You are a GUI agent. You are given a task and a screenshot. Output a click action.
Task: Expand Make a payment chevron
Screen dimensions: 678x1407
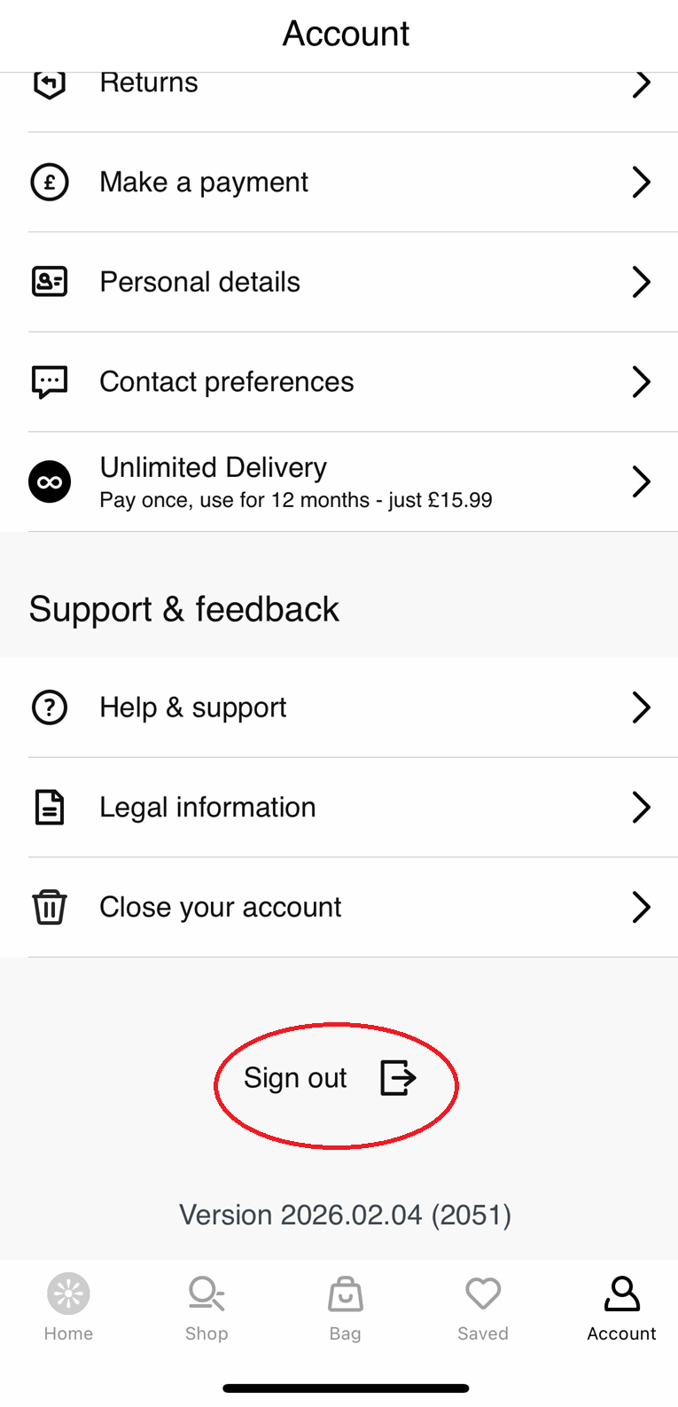[642, 183]
